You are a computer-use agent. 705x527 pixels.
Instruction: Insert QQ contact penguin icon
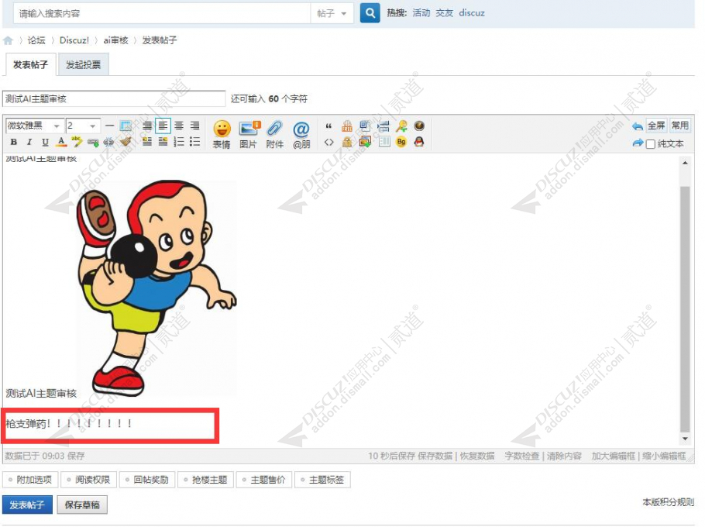point(419,142)
